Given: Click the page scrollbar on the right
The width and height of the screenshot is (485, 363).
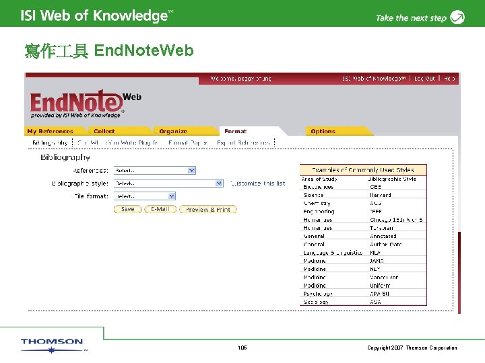Looking at the screenshot, I should pyautogui.click(x=459, y=272).
